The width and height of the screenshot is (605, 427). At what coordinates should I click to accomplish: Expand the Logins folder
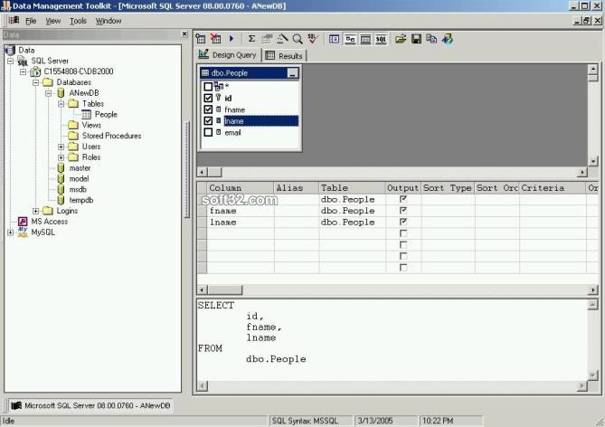pyautogui.click(x=36, y=211)
